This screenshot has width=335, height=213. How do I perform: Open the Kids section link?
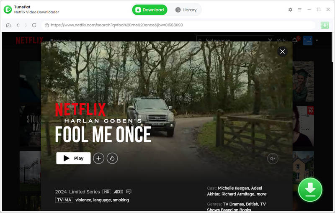(281, 40)
